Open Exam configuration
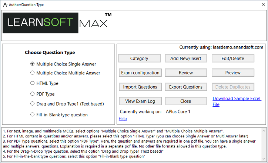 [140, 73]
